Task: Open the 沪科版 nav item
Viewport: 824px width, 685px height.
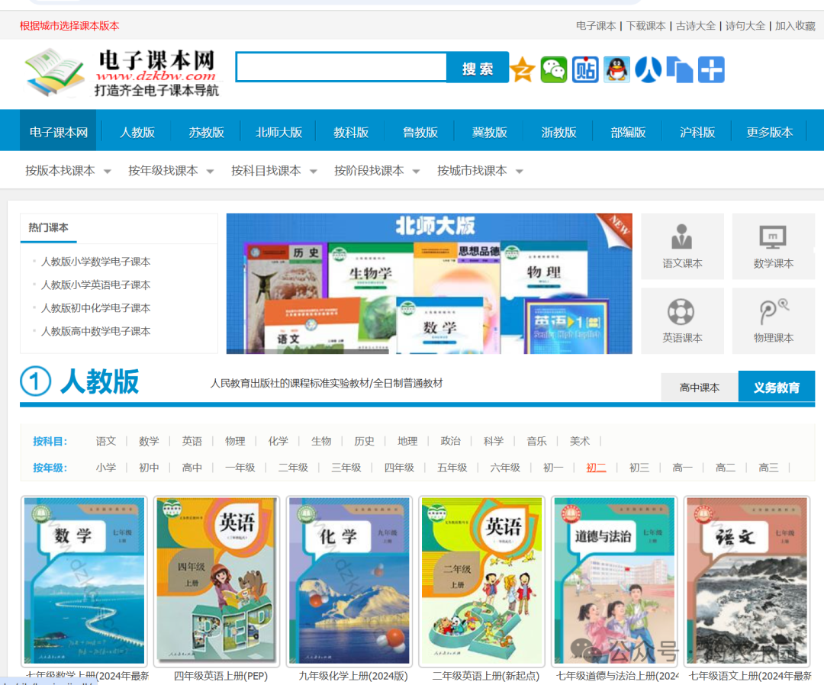Action: (697, 132)
